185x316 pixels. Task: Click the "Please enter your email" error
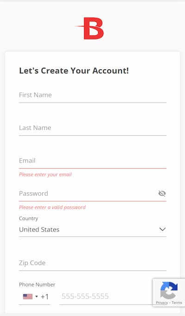[x=45, y=175]
